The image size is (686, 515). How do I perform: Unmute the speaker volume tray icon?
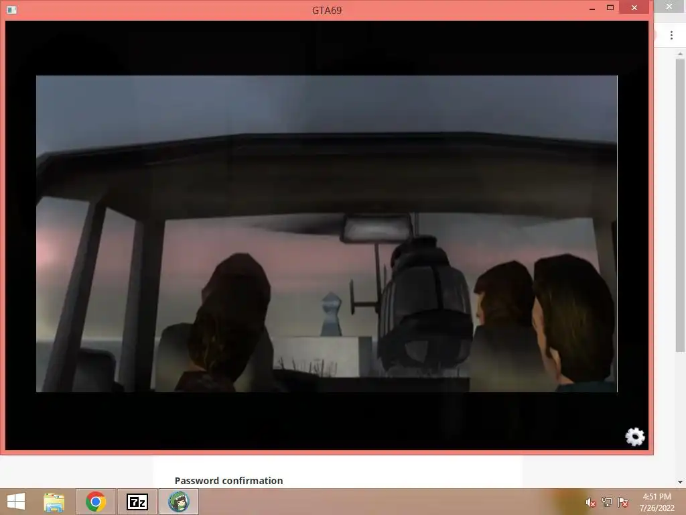tap(591, 502)
